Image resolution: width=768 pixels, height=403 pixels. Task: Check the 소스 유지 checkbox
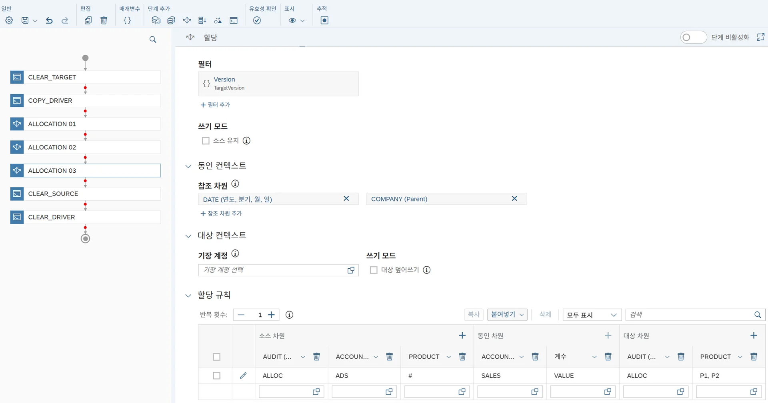pyautogui.click(x=206, y=141)
